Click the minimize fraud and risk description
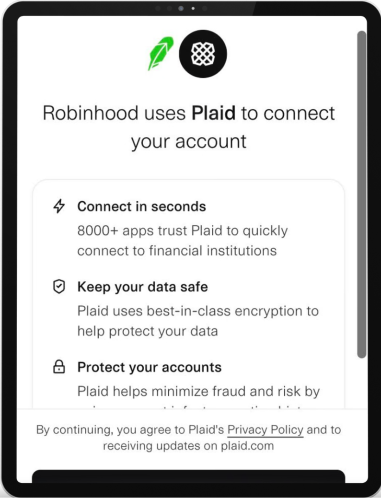Screen dimensions: 381x499 [198, 392]
